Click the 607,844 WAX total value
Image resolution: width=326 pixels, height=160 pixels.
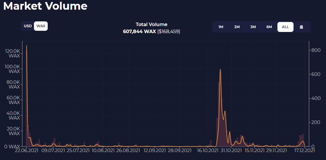pos(139,32)
